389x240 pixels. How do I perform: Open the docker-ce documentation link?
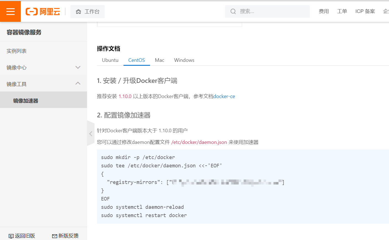(224, 96)
